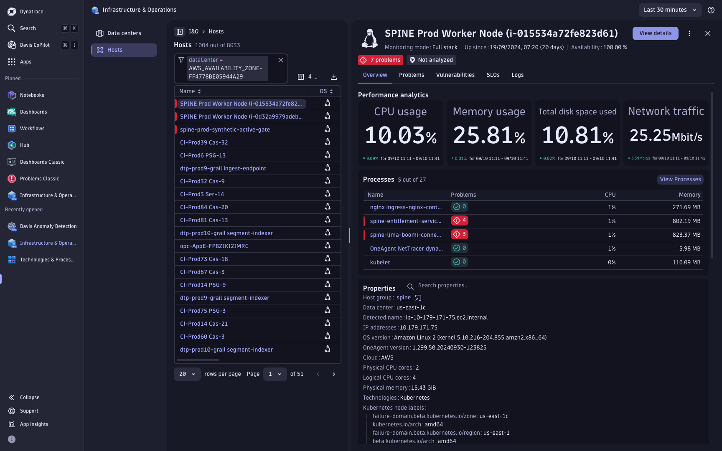Open column settings for hosts table
The width and height of the screenshot is (722, 451).
tap(307, 77)
